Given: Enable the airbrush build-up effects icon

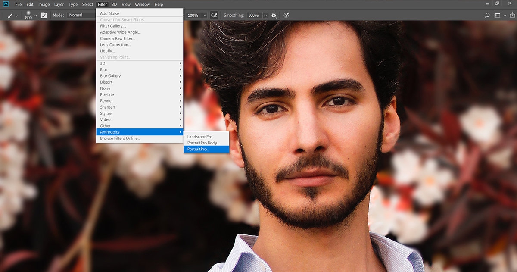Looking at the screenshot, I should [213, 15].
